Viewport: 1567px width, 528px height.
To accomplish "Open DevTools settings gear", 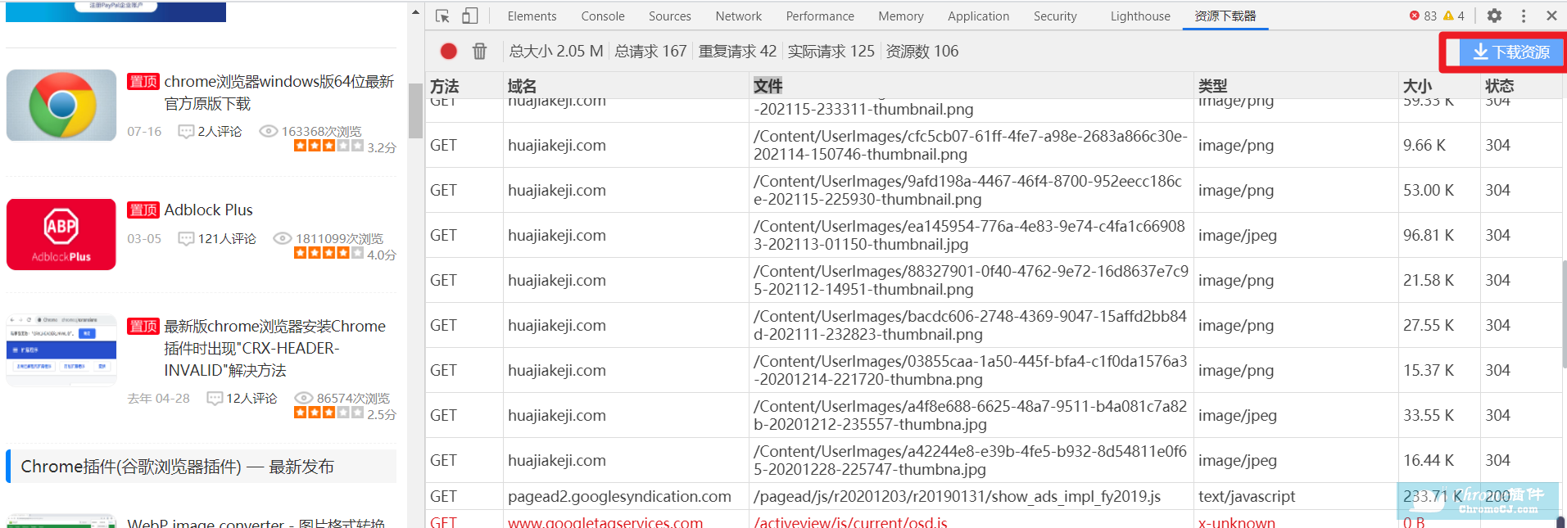I will [x=1494, y=16].
